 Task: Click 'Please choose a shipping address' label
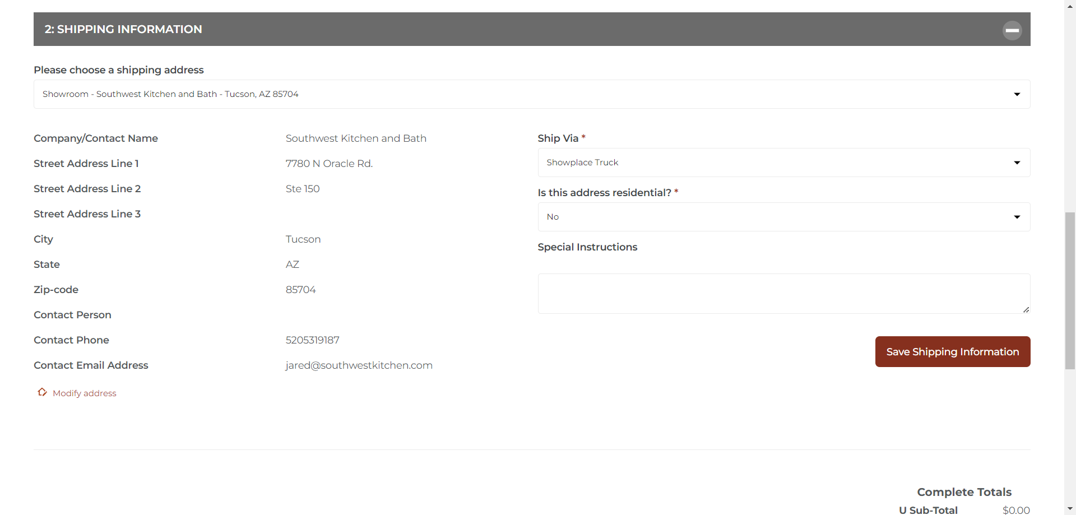click(x=119, y=70)
